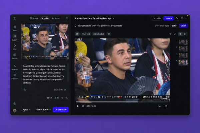200x133 pixels.
Task: Select generation thumbnail number 2
Action: point(183,49)
